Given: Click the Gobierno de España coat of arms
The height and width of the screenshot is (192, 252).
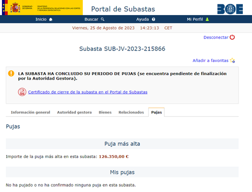Looking at the screenshot, I should click(x=15, y=8).
